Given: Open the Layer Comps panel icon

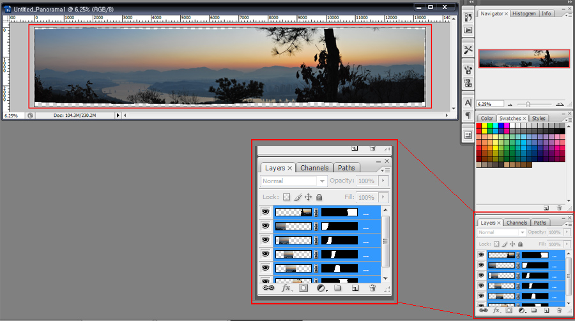Looking at the screenshot, I should [468, 135].
